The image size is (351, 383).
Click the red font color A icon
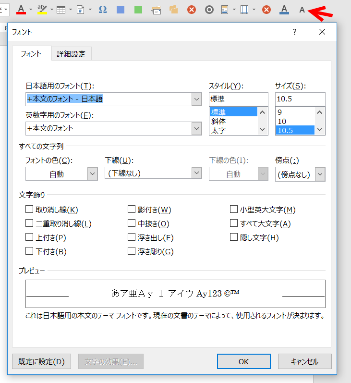pos(21,9)
